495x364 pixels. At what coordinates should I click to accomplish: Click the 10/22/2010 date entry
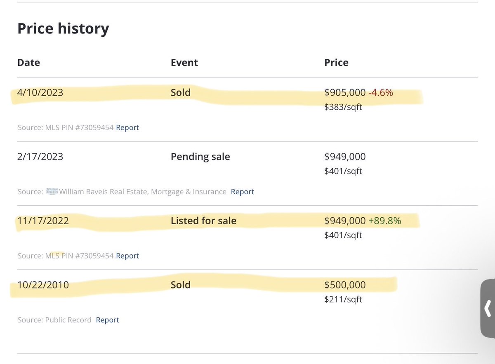click(43, 285)
